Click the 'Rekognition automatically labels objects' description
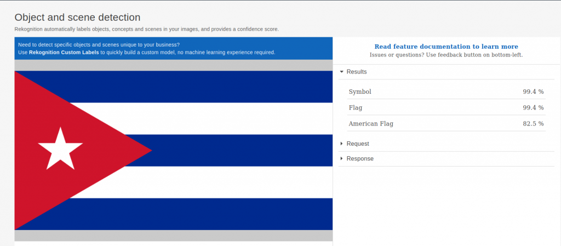The height and width of the screenshot is (246, 561). click(x=147, y=30)
